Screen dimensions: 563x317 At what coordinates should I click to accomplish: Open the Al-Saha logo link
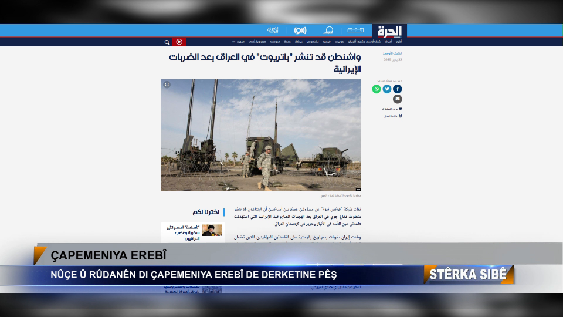pyautogui.click(x=355, y=30)
